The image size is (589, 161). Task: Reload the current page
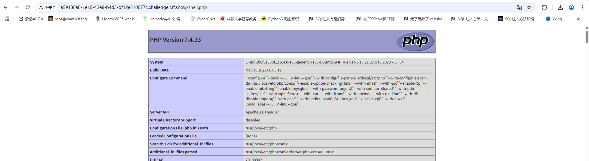[x=28, y=7]
